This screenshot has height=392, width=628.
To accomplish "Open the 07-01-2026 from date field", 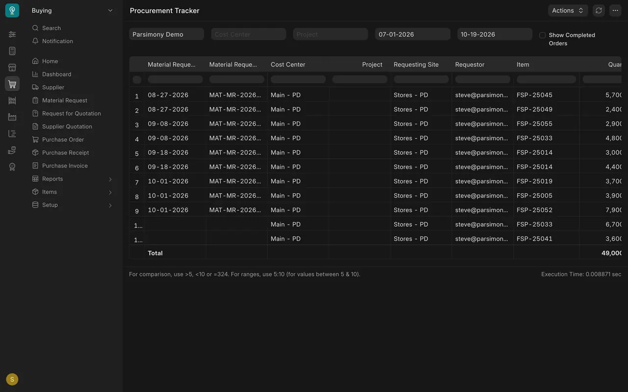I will [x=413, y=34].
